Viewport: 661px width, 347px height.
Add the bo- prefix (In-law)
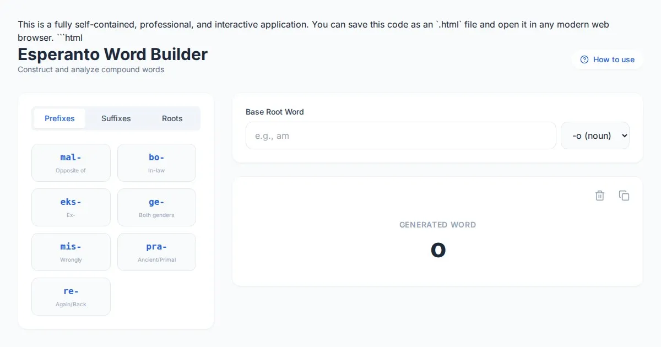click(156, 162)
